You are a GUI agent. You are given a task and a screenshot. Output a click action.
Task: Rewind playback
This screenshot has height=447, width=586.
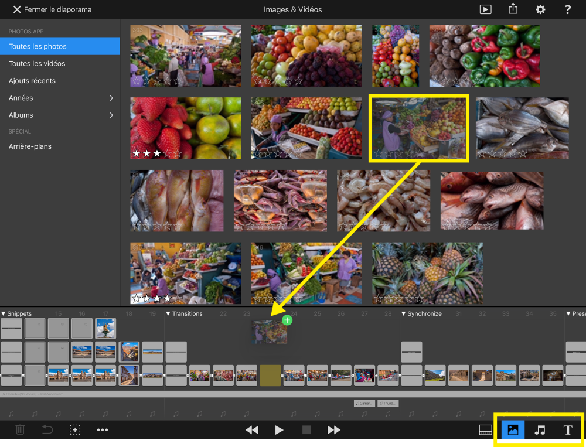(x=252, y=430)
